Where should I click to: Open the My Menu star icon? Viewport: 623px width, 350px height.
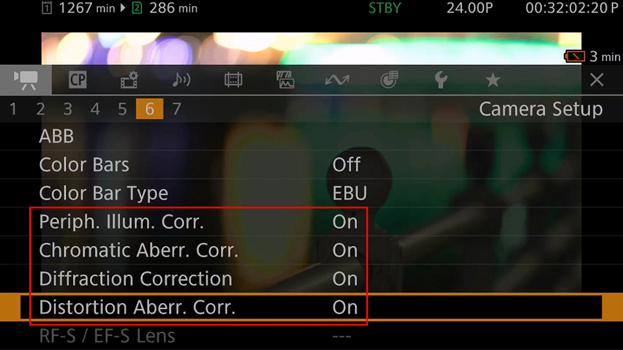(x=493, y=80)
